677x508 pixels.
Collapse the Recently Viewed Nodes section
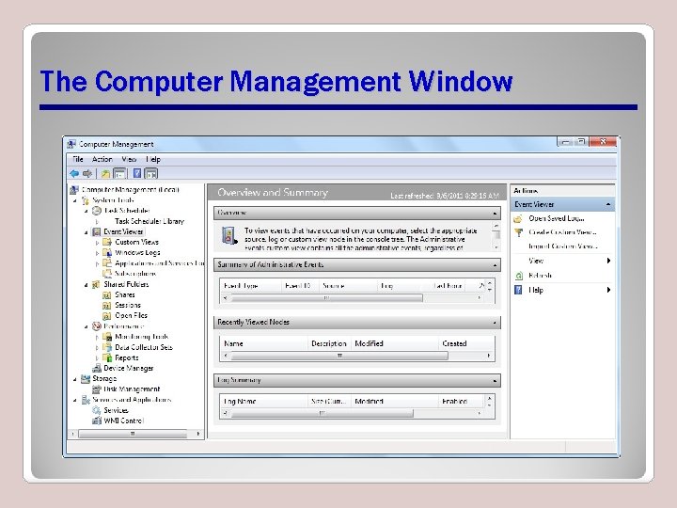[495, 323]
